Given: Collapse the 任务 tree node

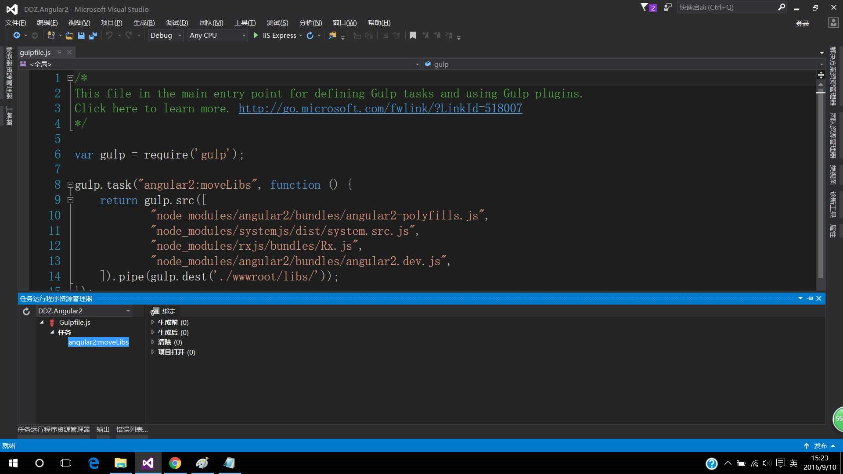Looking at the screenshot, I should coord(52,332).
